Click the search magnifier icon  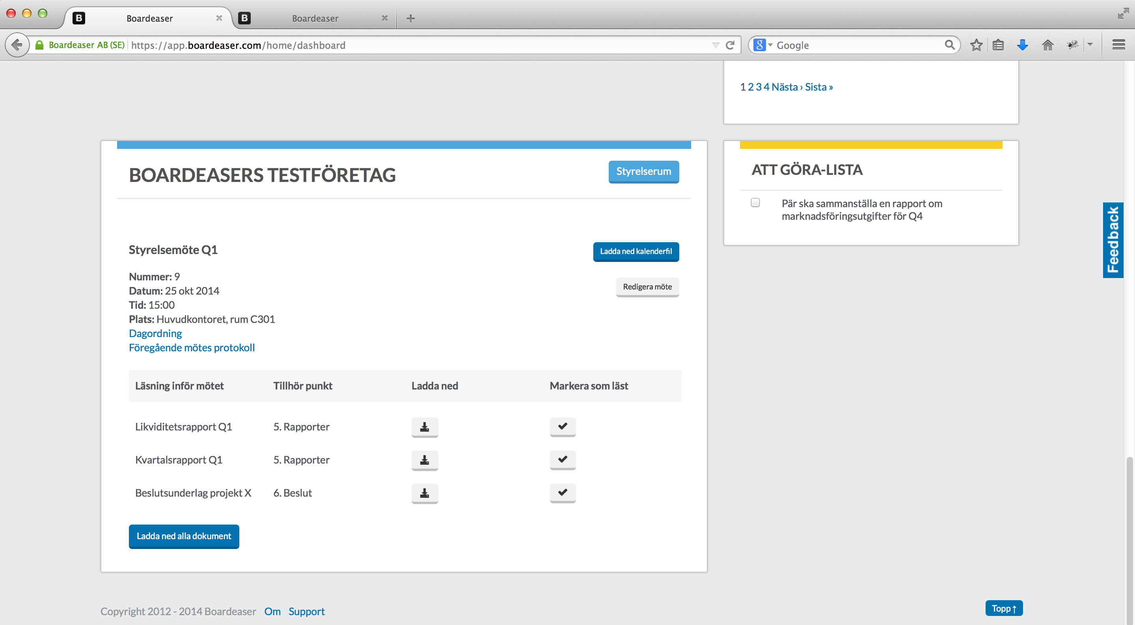[x=949, y=45]
